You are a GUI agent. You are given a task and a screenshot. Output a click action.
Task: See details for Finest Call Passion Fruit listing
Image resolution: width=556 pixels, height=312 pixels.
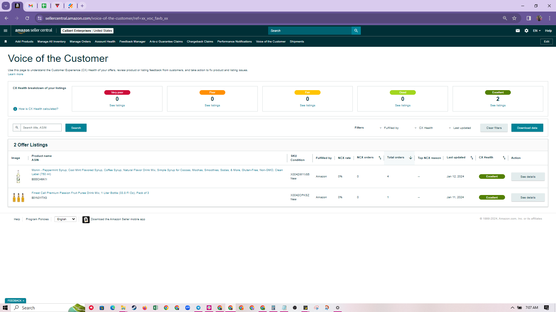tap(528, 197)
